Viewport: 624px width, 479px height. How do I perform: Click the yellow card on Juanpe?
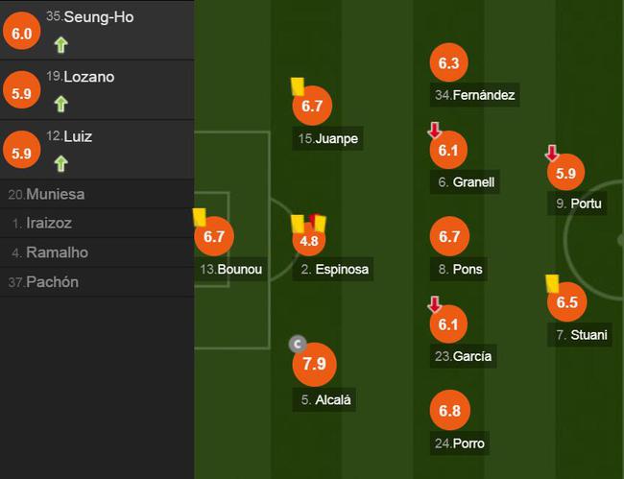tap(298, 86)
